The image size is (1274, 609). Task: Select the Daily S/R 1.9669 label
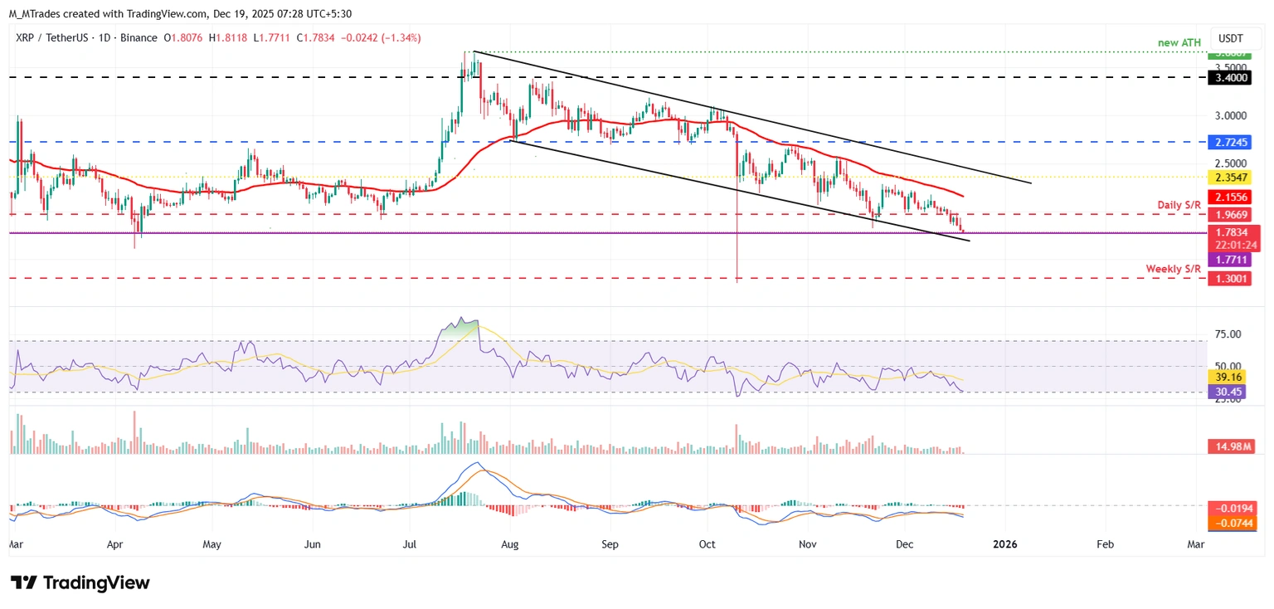click(1228, 214)
